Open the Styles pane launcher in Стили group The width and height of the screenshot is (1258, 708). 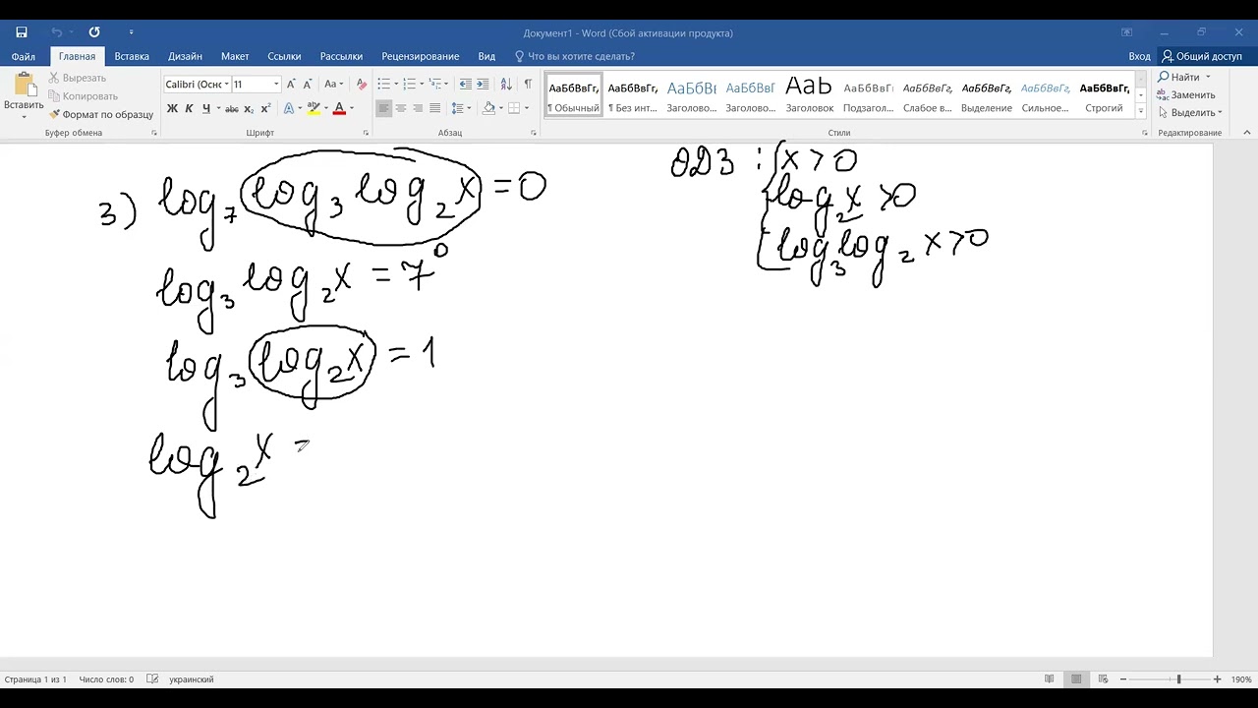click(x=1144, y=133)
